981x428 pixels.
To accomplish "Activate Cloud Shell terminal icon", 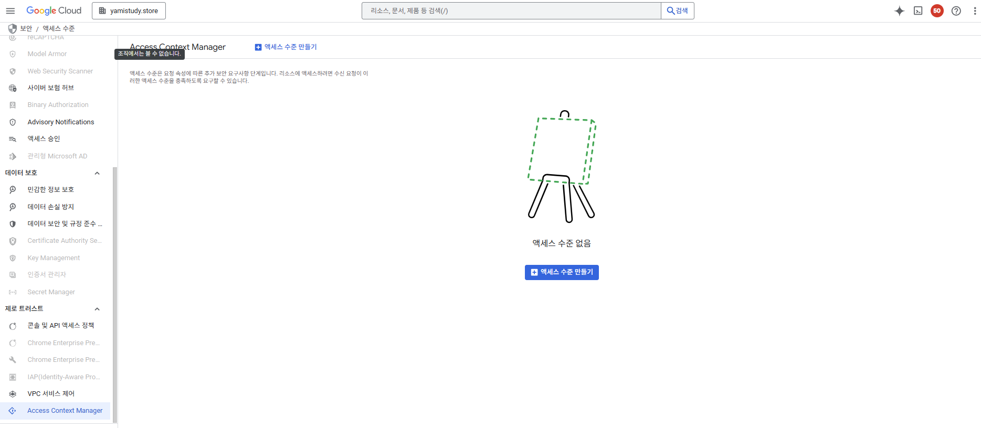I will click(x=918, y=11).
